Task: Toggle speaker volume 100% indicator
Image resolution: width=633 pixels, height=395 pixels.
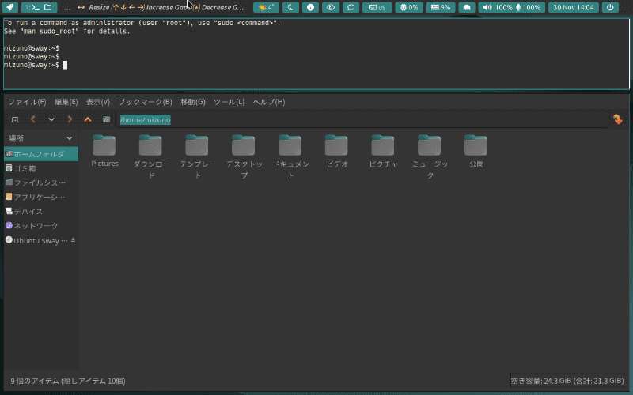Action: click(498, 7)
